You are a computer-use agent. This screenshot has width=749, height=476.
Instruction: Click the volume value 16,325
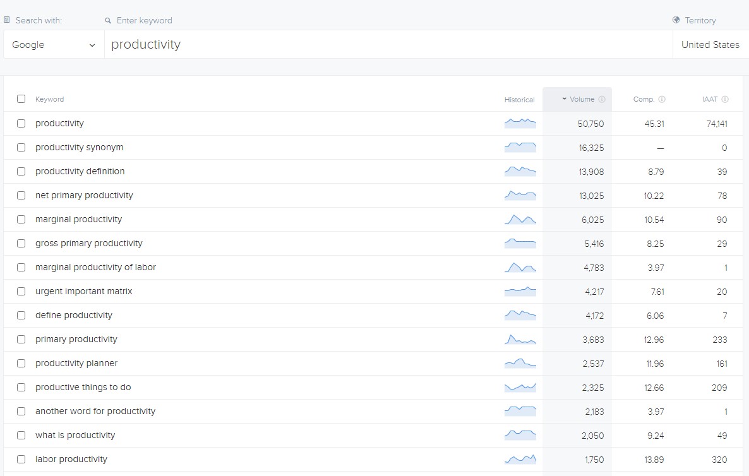click(x=591, y=148)
